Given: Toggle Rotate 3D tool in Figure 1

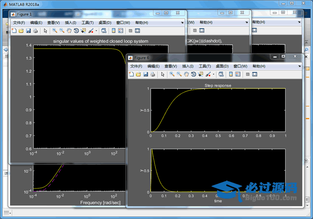Looking at the screenshot, I should pos(76,31).
